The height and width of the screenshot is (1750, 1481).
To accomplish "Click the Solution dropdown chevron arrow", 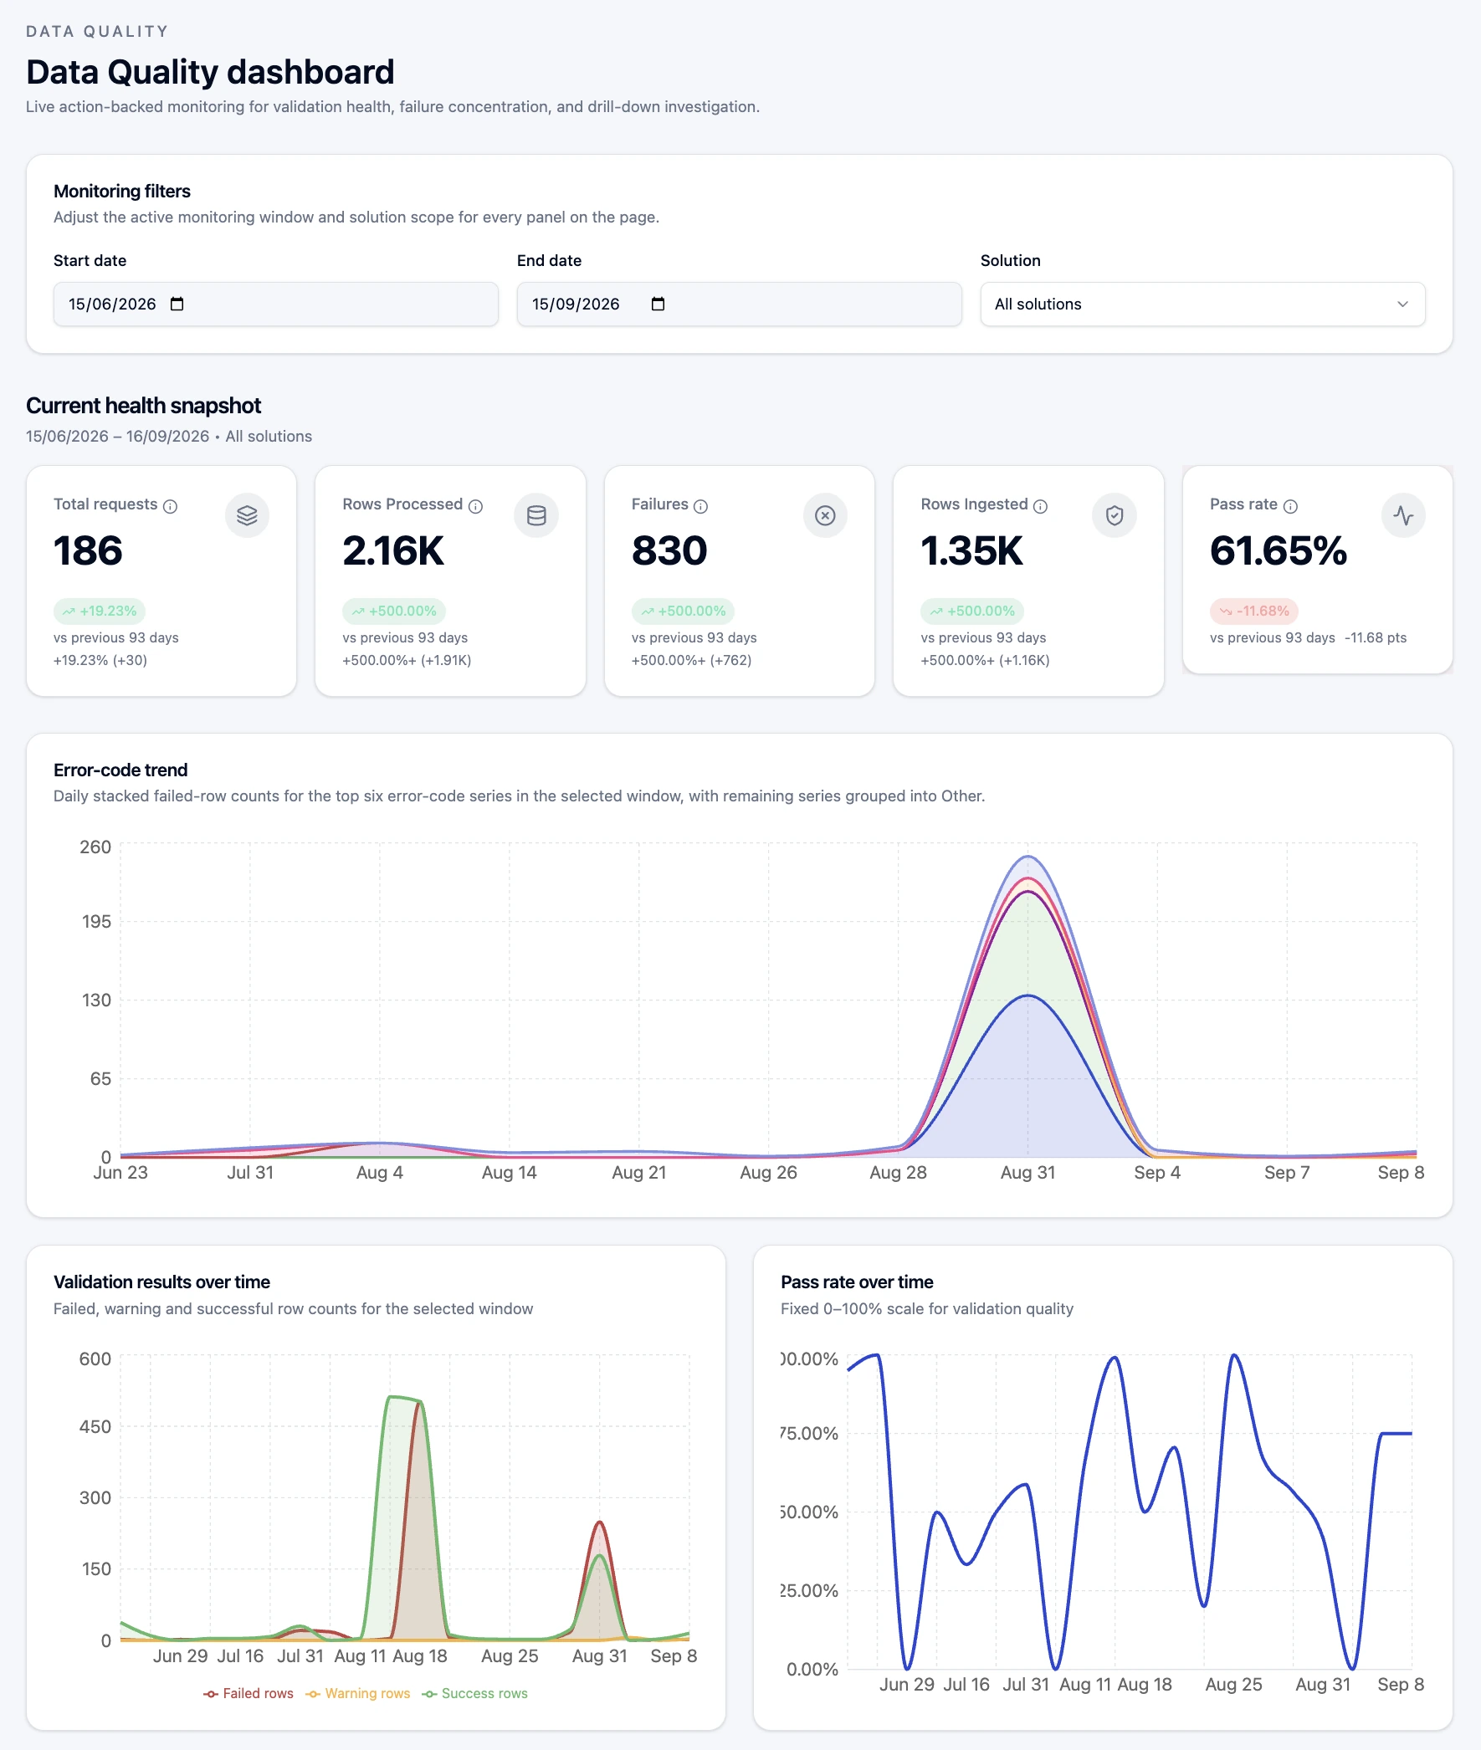I will tap(1402, 304).
